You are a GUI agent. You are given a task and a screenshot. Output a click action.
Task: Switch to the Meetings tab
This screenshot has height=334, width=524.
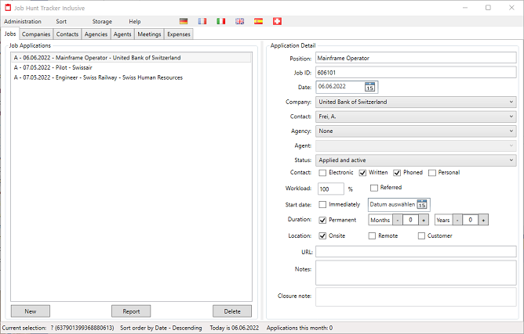[x=149, y=34]
